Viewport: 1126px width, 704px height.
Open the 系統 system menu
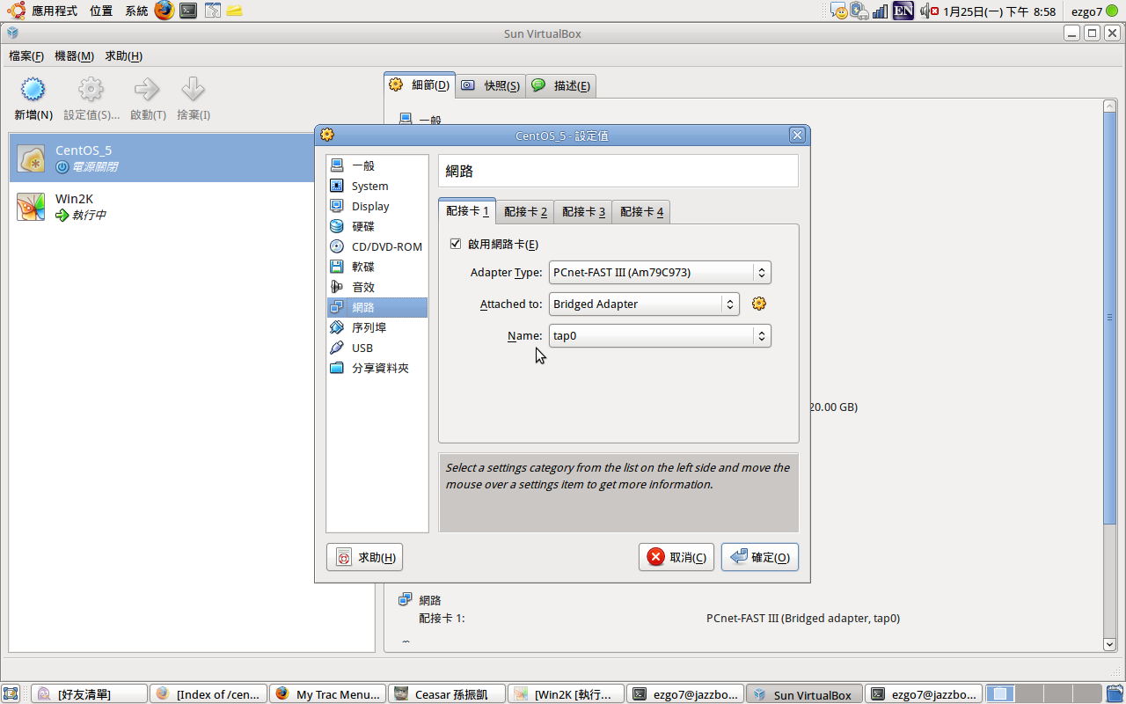point(136,11)
